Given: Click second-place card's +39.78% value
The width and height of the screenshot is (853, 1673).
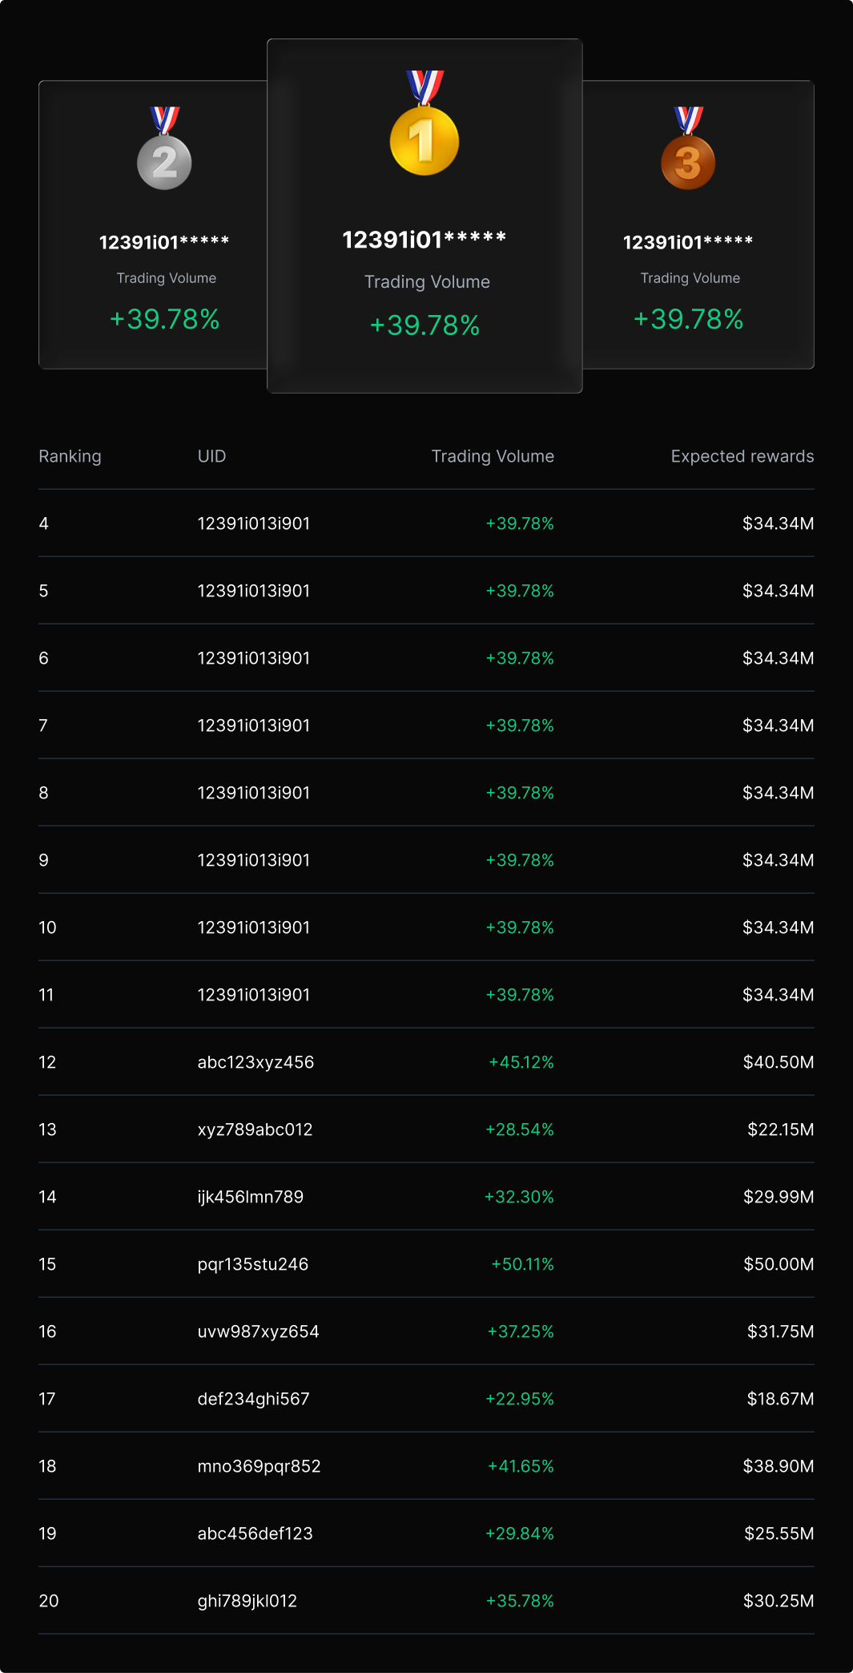Looking at the screenshot, I should coord(165,319).
